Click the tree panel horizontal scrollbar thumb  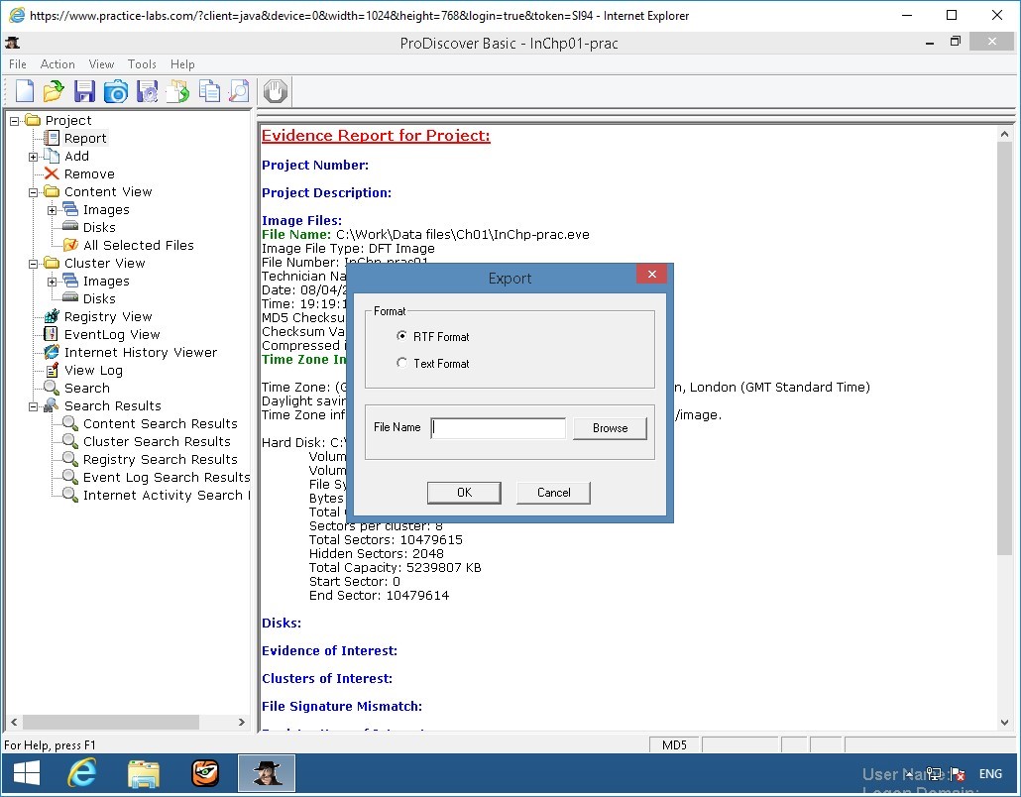[111, 722]
